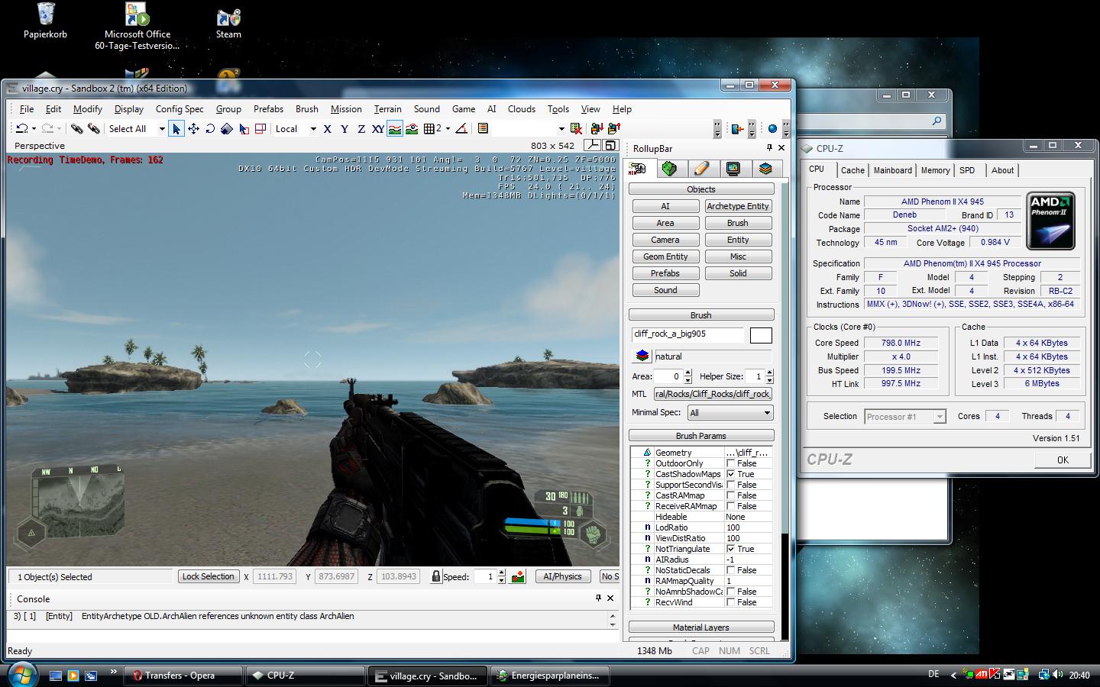
Task: Toggle the RecvWind checkbox
Action: pos(730,602)
